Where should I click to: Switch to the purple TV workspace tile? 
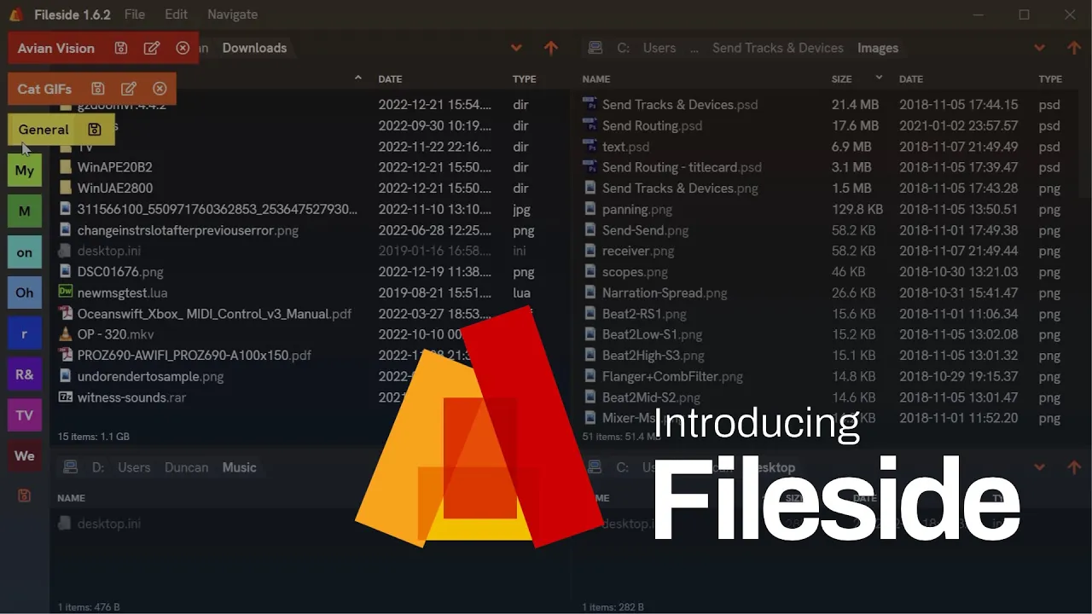[25, 415]
